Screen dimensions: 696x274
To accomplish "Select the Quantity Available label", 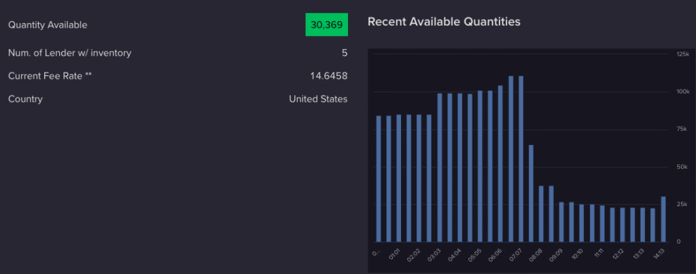I will [x=48, y=25].
